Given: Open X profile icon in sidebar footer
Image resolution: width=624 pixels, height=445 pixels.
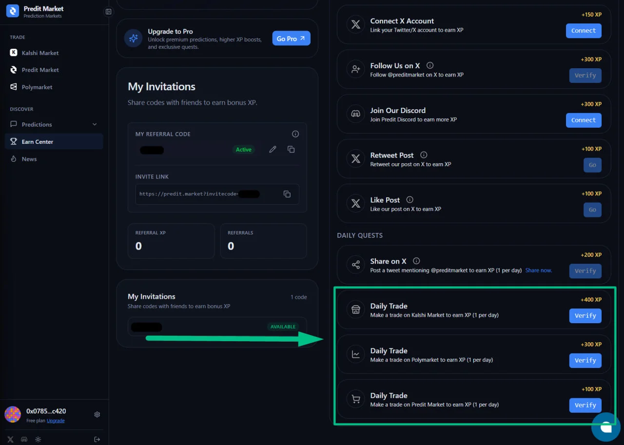Looking at the screenshot, I should 10,439.
